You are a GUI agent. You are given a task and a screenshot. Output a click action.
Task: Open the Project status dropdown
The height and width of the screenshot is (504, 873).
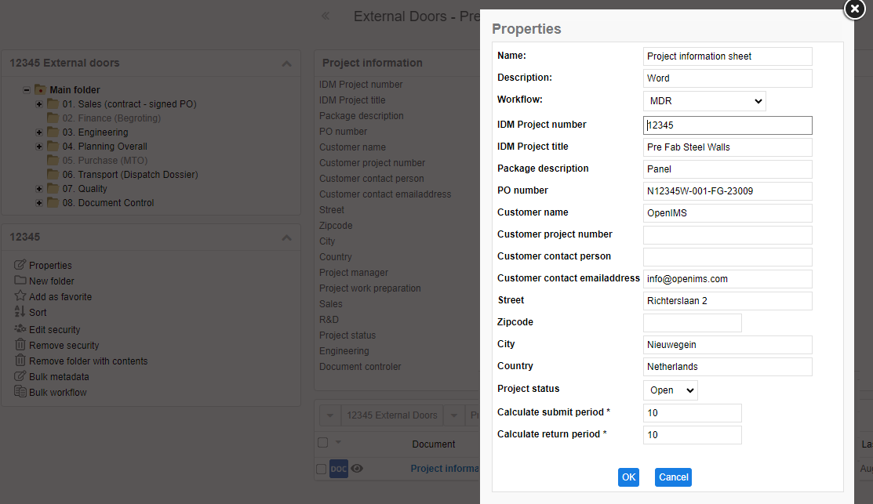pos(670,390)
